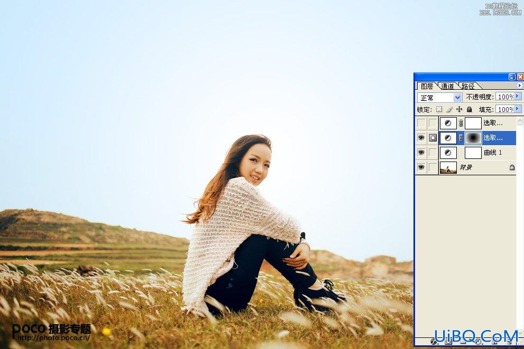This screenshot has width=524, height=349.
Task: Select the 背景 layer thumbnail
Action: [448, 167]
